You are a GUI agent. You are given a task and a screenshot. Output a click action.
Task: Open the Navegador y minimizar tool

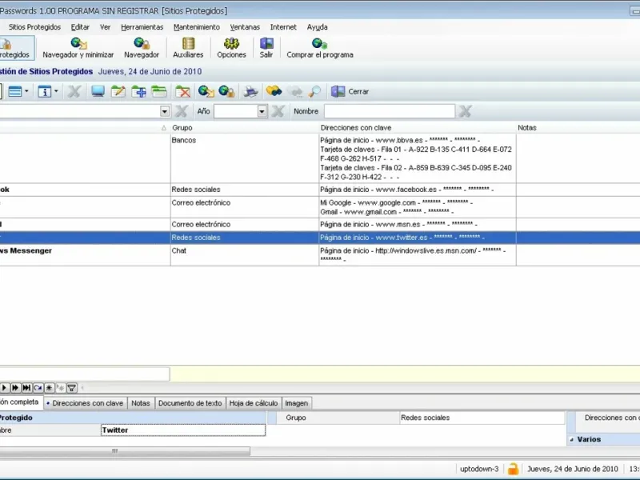click(78, 48)
